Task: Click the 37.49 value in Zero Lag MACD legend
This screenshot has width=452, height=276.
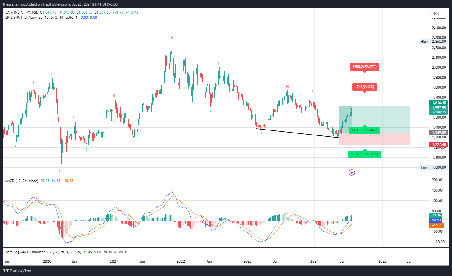Action: [x=88, y=252]
